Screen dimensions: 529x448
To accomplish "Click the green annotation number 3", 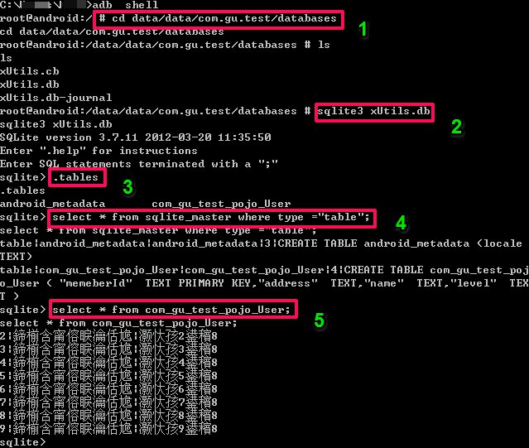I will tap(127, 187).
